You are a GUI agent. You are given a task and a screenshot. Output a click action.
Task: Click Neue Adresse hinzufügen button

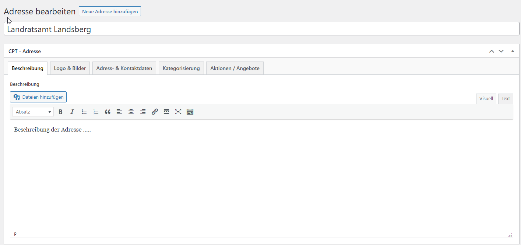110,11
